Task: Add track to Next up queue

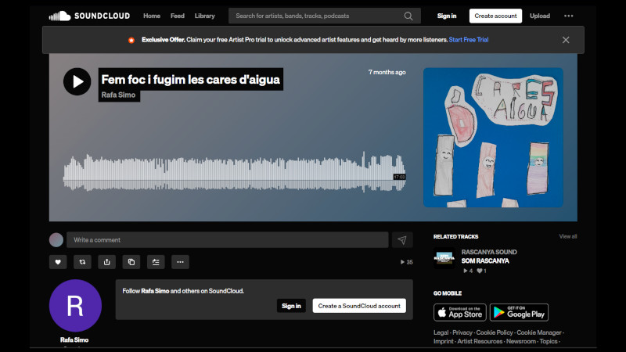Action: [156, 262]
